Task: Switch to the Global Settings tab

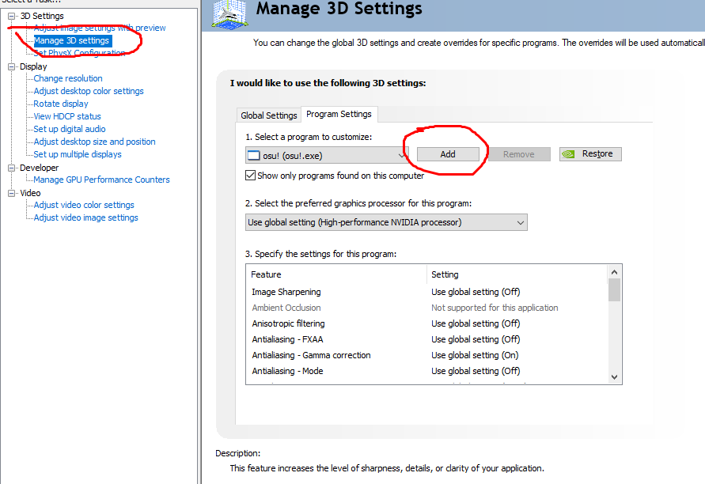Action: [x=268, y=115]
